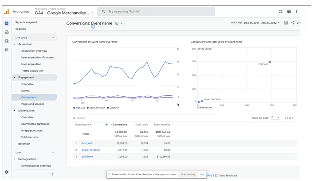Collapse the User section
The height and width of the screenshot is (181, 314).
tap(53, 153)
